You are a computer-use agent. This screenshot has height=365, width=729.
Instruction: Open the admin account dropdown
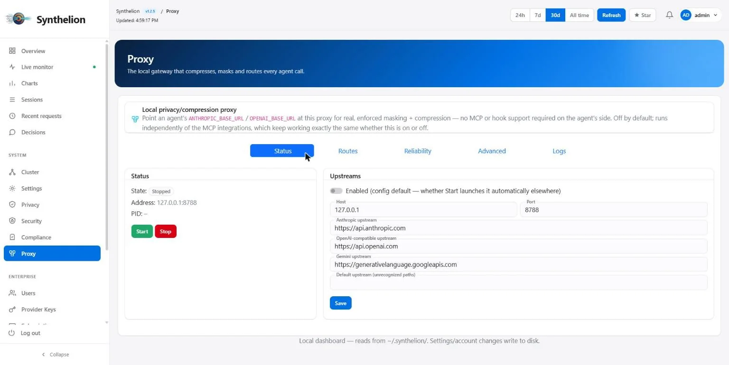[x=701, y=15]
